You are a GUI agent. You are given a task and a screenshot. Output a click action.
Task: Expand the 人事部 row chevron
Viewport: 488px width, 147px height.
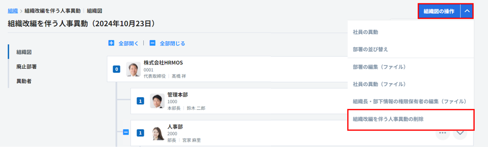coord(460,133)
